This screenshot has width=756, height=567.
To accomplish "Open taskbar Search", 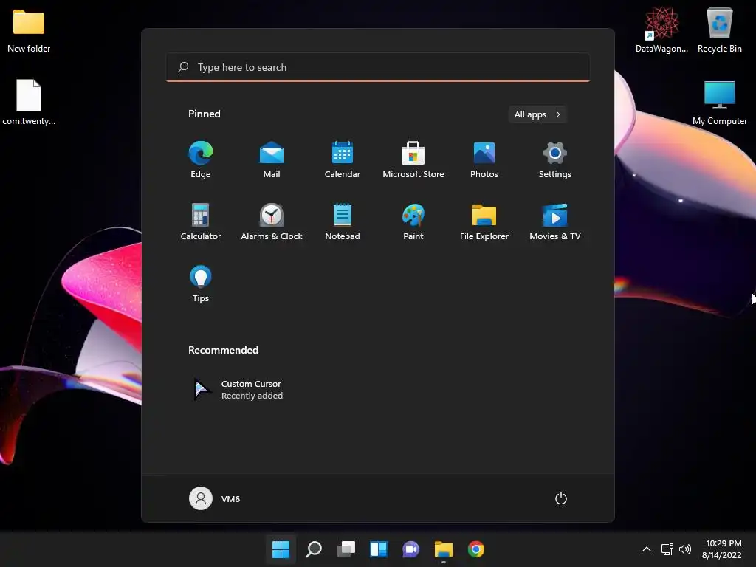I will click(x=313, y=549).
